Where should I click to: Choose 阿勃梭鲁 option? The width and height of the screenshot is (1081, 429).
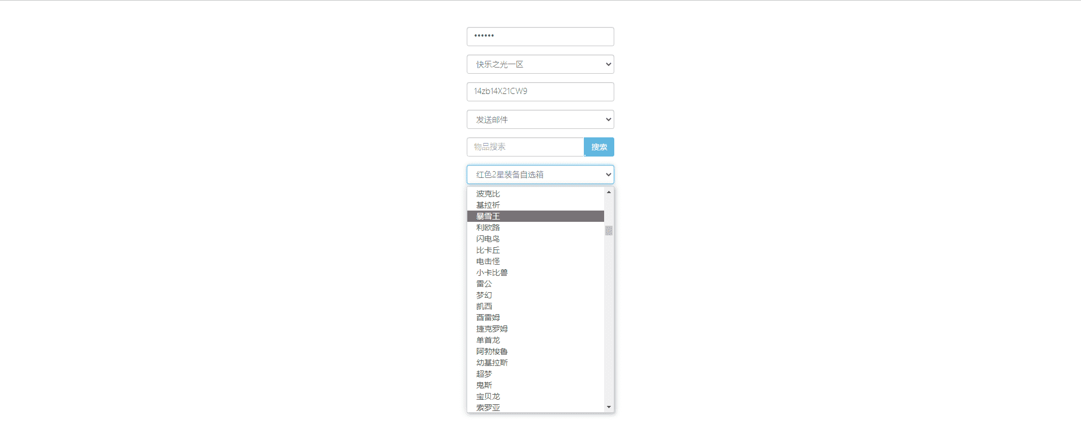click(x=535, y=351)
